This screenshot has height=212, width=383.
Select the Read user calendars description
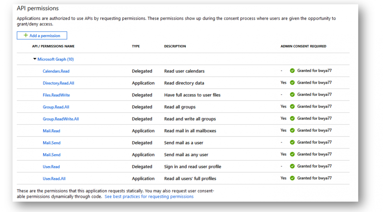pyautogui.click(x=184, y=71)
